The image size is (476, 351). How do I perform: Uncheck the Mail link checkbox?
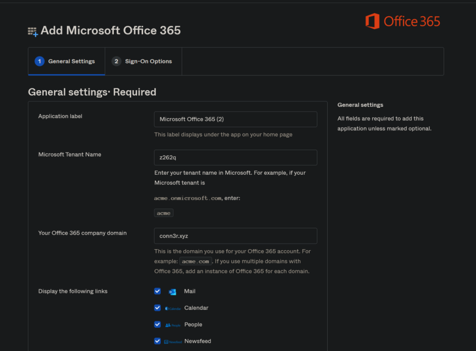[158, 291]
